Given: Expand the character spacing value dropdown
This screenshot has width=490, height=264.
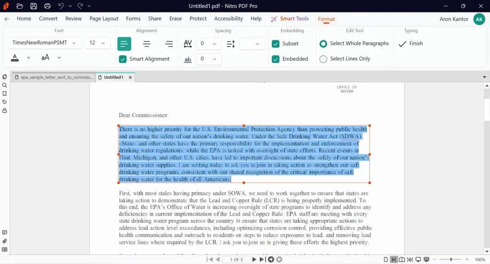Looking at the screenshot, I should [x=215, y=44].
